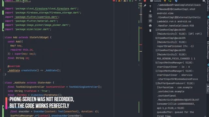Click the image_picker import line
Screen dimensions: 209x117
(38, 25)
